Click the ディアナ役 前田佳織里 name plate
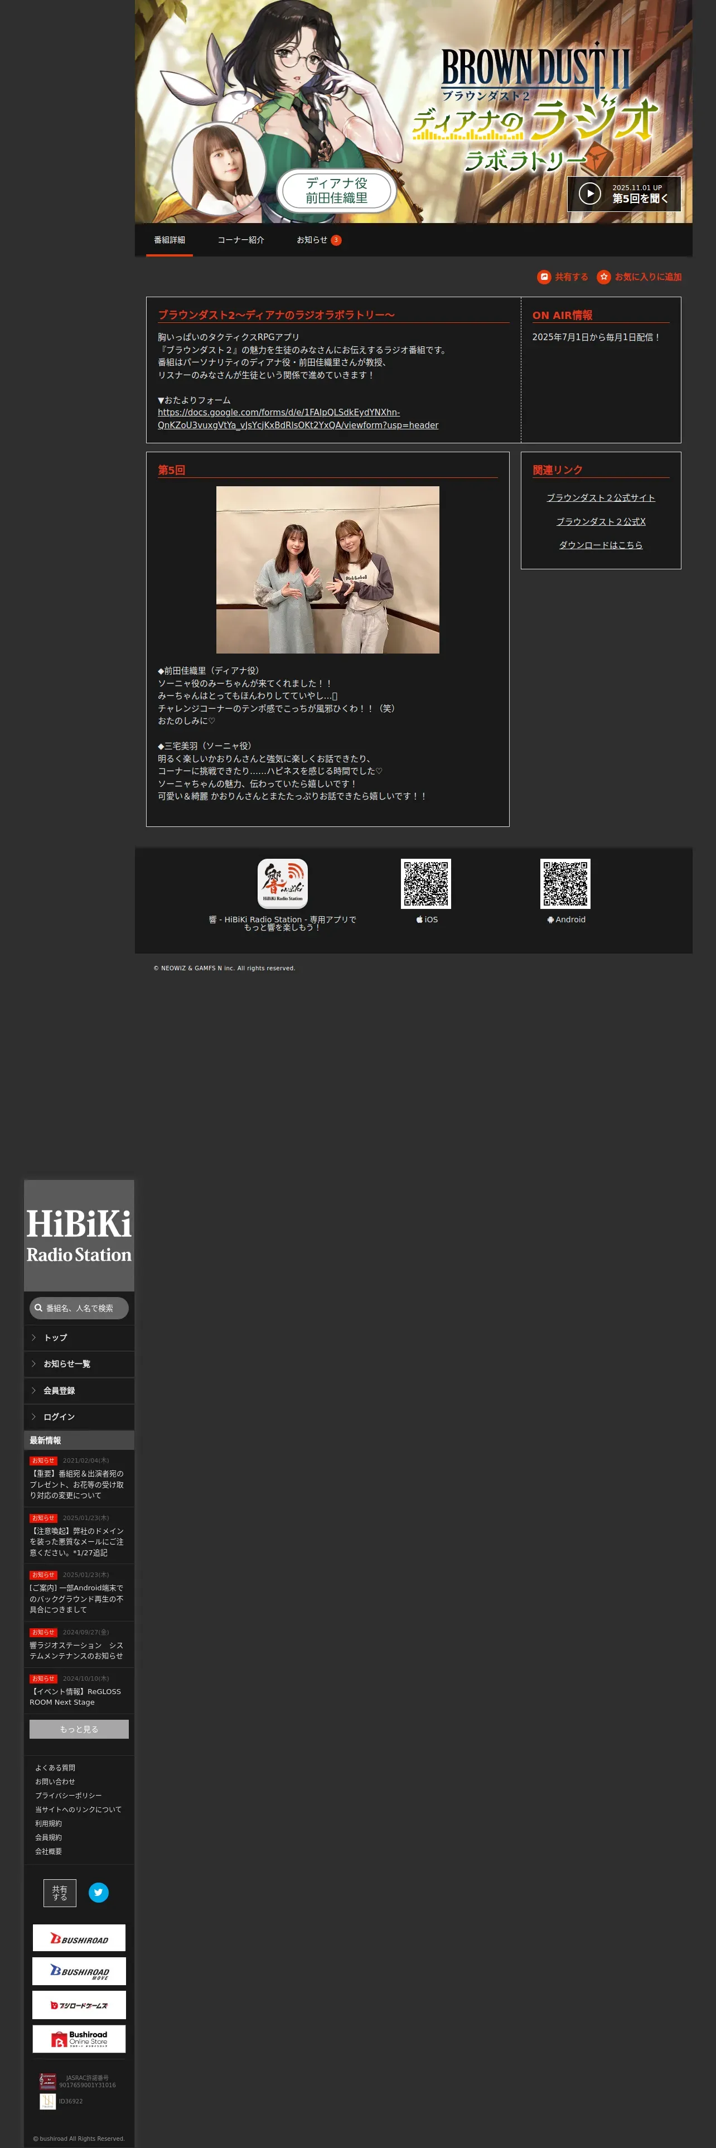716x2148 pixels. (x=337, y=190)
